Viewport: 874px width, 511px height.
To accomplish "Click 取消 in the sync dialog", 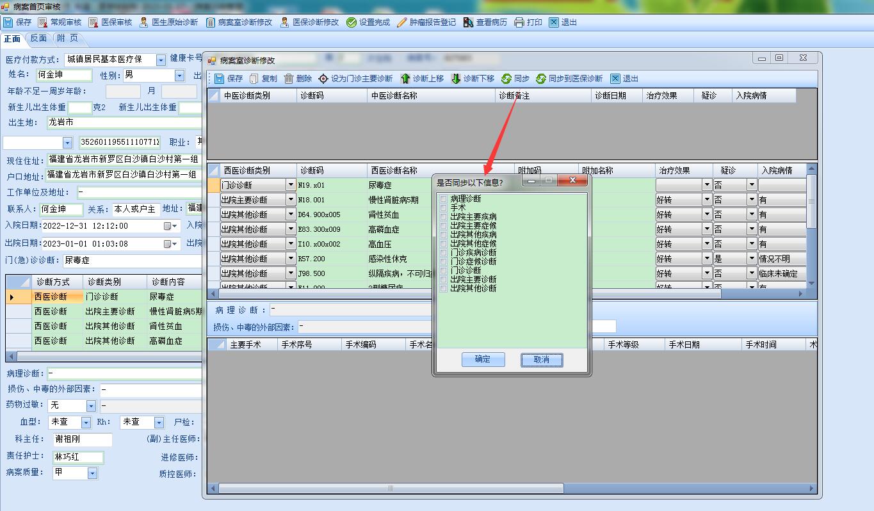I will click(542, 360).
